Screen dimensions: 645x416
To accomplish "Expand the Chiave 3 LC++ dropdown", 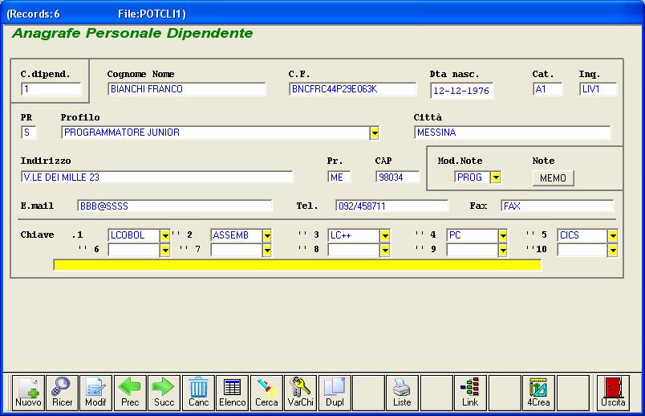I will click(x=384, y=235).
